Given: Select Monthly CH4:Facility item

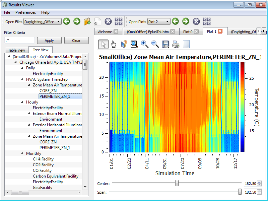Looking at the screenshot, I should 43,159.
